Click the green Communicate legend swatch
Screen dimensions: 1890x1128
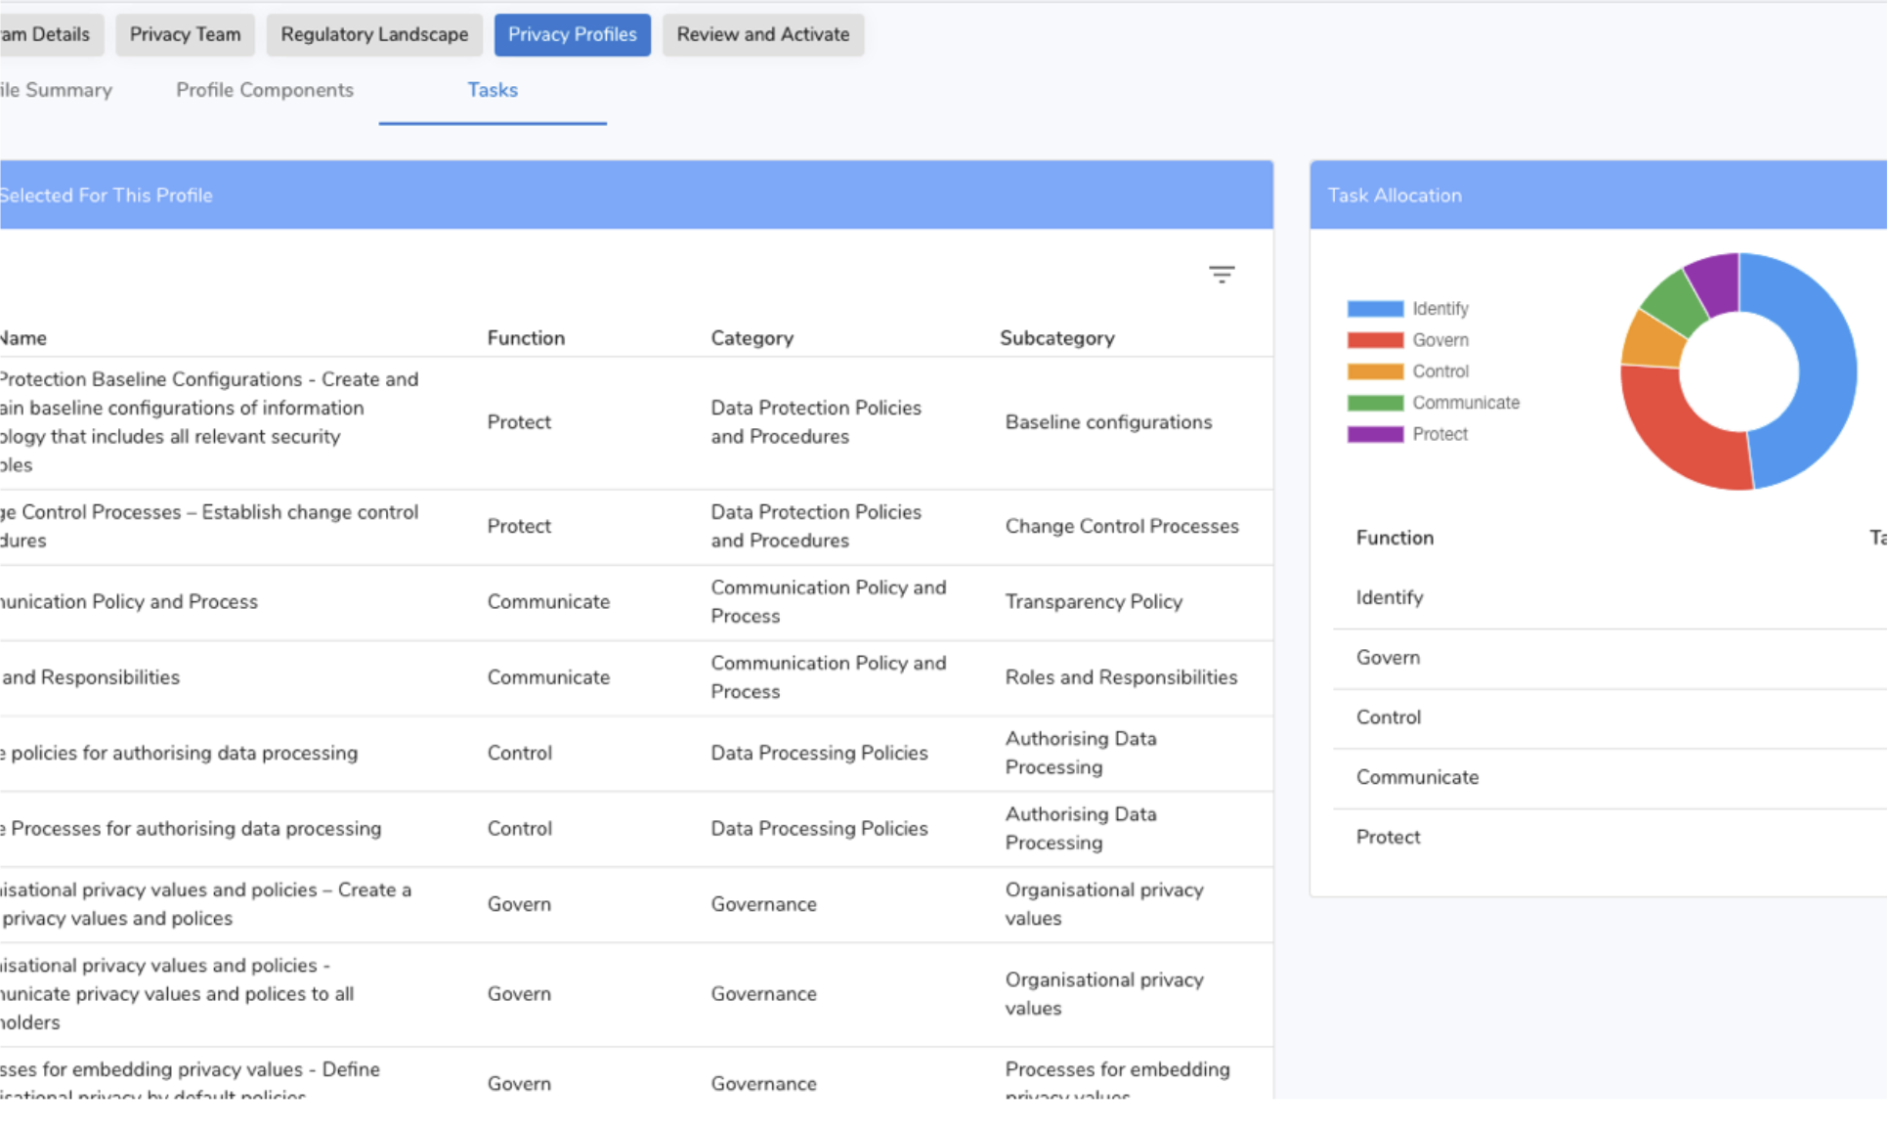coord(1374,403)
